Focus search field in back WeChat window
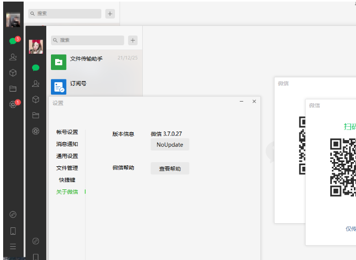 tap(65, 14)
